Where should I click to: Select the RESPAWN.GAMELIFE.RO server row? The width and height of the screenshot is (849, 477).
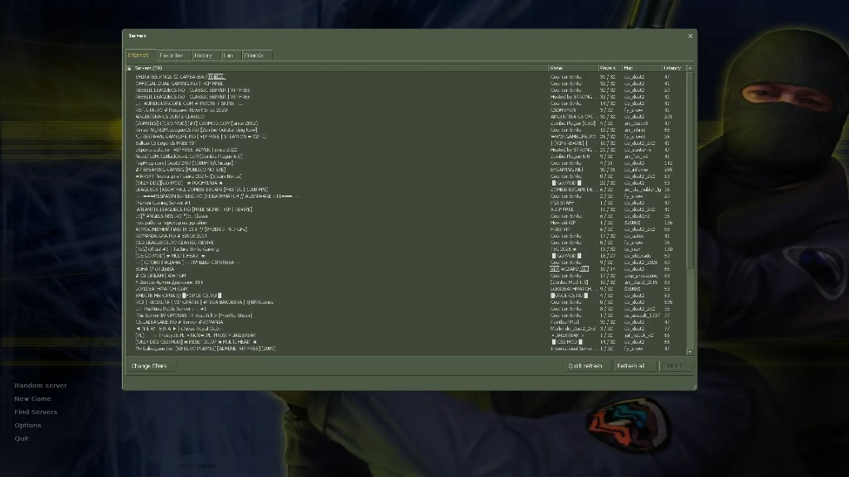[406, 137]
